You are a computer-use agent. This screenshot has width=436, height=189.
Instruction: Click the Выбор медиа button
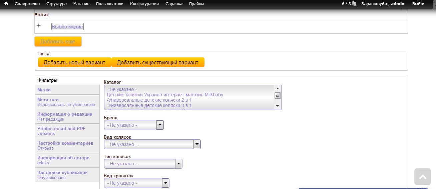click(67, 27)
